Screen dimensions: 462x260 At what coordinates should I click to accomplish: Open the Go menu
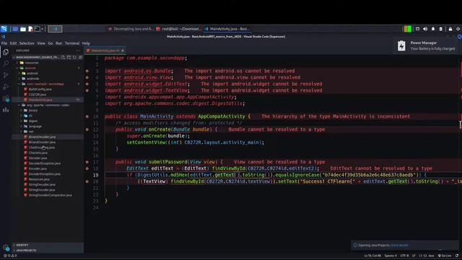click(x=51, y=43)
